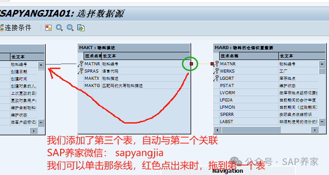The image size is (329, 175).
Task: Select LVORM field in MARD table
Action: coord(227,93)
